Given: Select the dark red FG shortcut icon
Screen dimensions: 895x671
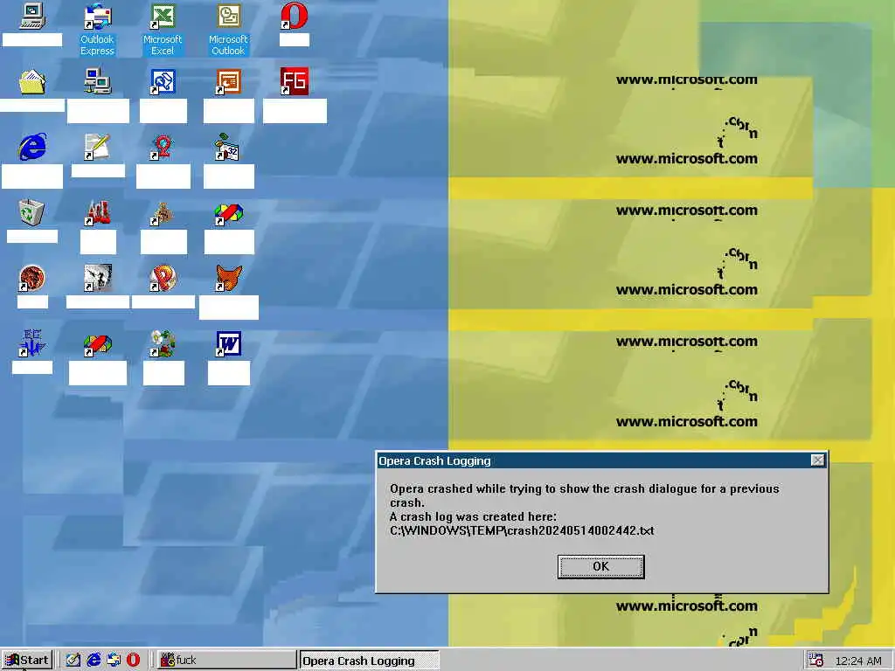Looking at the screenshot, I should click(294, 81).
